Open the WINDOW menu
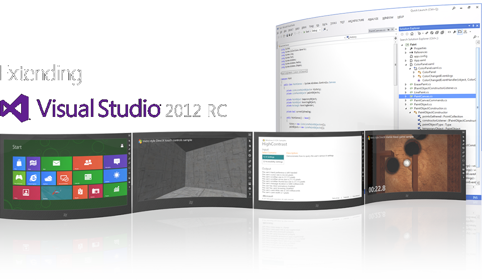Image resolution: width=482 pixels, height=280 pixels. click(388, 18)
